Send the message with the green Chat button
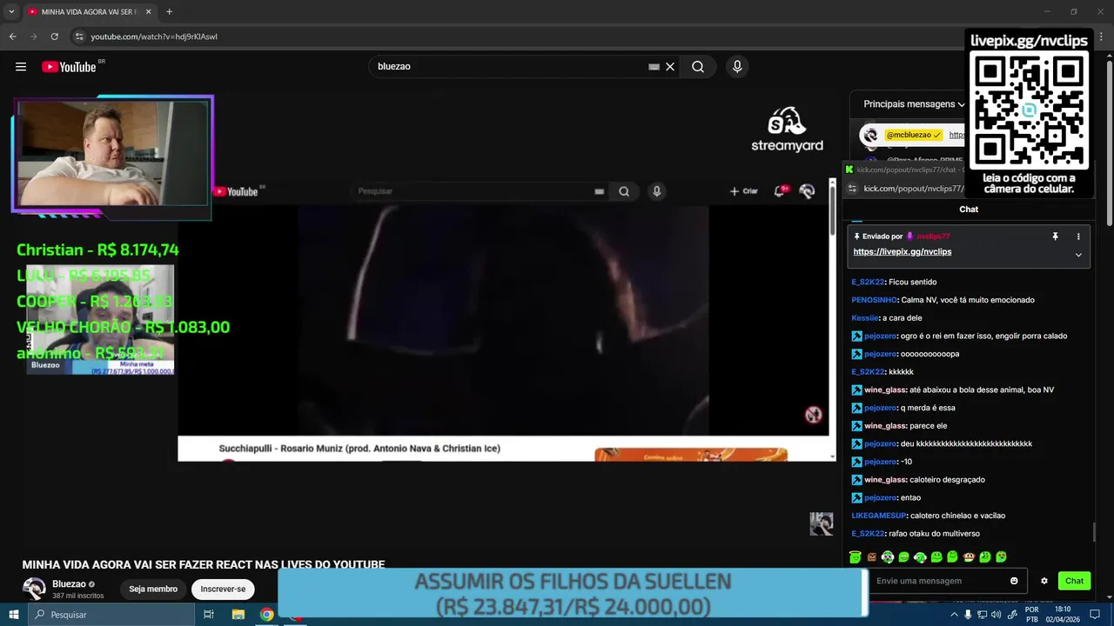The height and width of the screenshot is (626, 1114). (x=1075, y=581)
